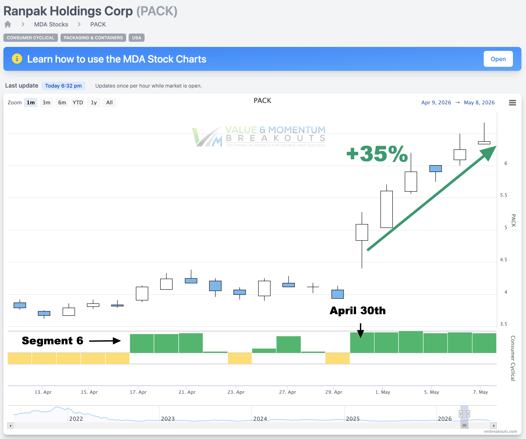
Task: Set zoom range to 1y
Action: point(94,103)
